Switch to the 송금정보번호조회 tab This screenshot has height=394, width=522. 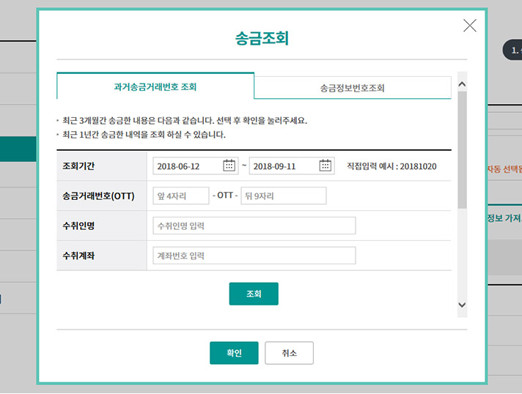(x=352, y=88)
